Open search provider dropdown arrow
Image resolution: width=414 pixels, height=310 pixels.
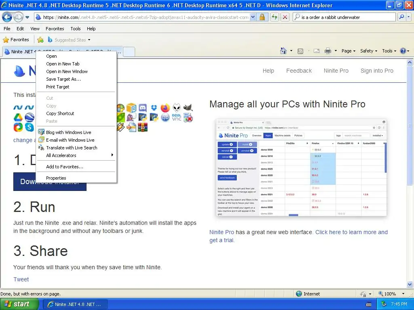[409, 17]
